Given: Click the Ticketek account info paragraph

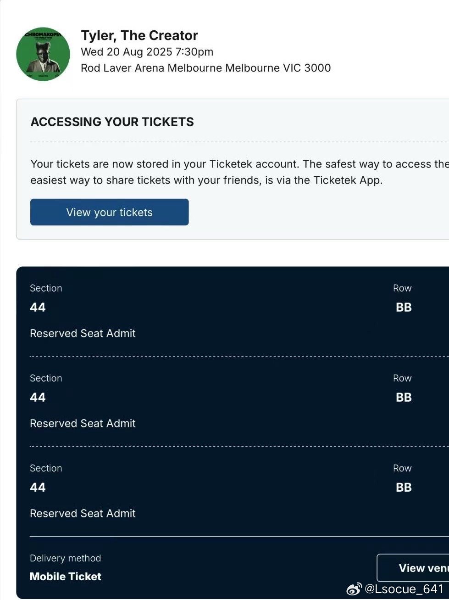Looking at the screenshot, I should pos(239,172).
